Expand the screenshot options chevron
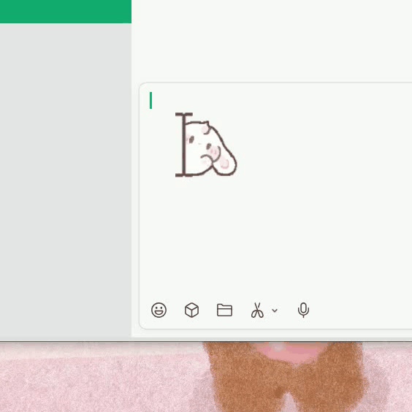Image resolution: width=412 pixels, height=412 pixels. 275,310
